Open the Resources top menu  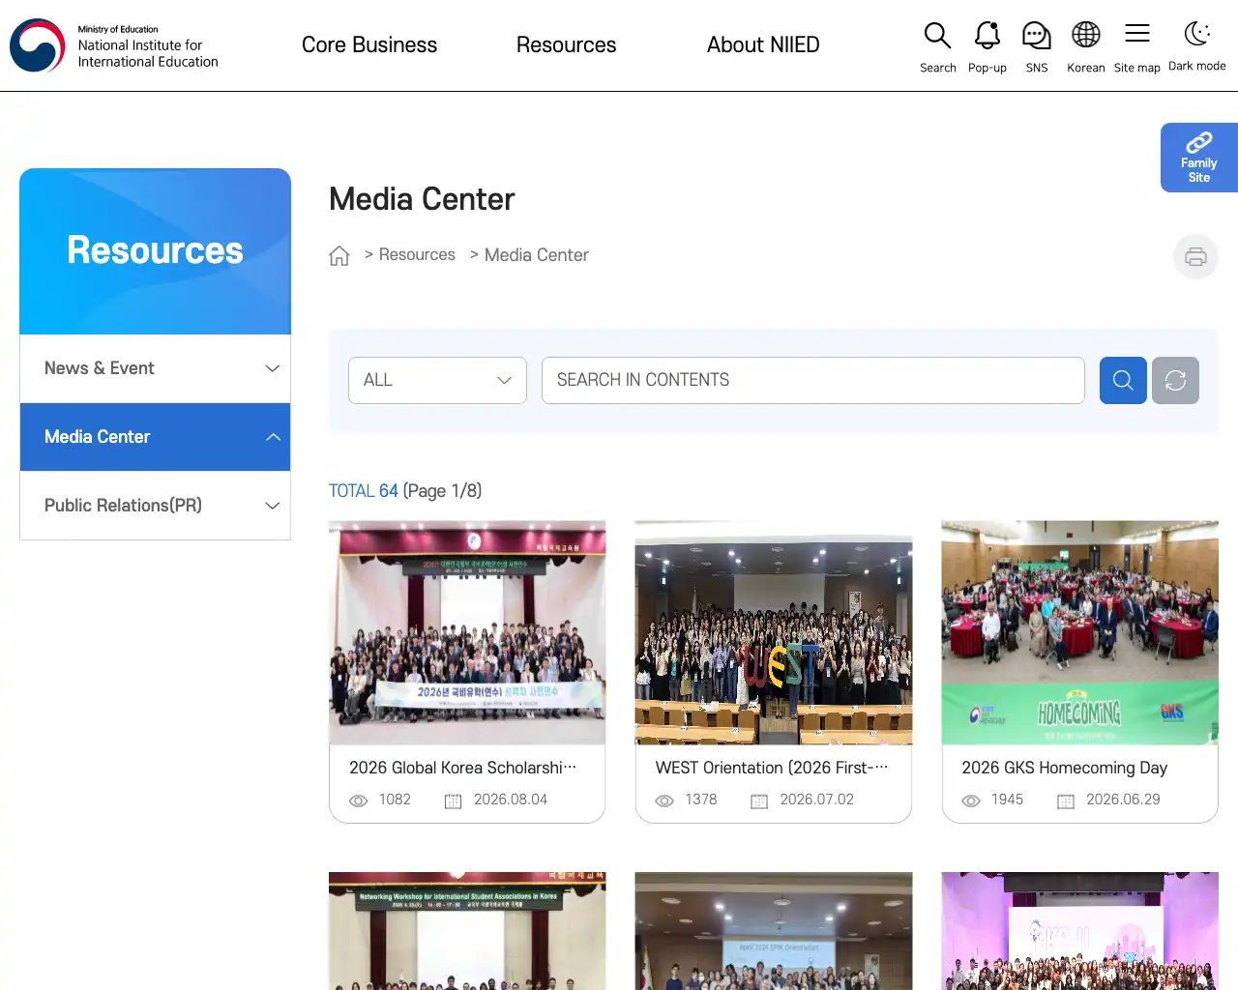coord(566,44)
